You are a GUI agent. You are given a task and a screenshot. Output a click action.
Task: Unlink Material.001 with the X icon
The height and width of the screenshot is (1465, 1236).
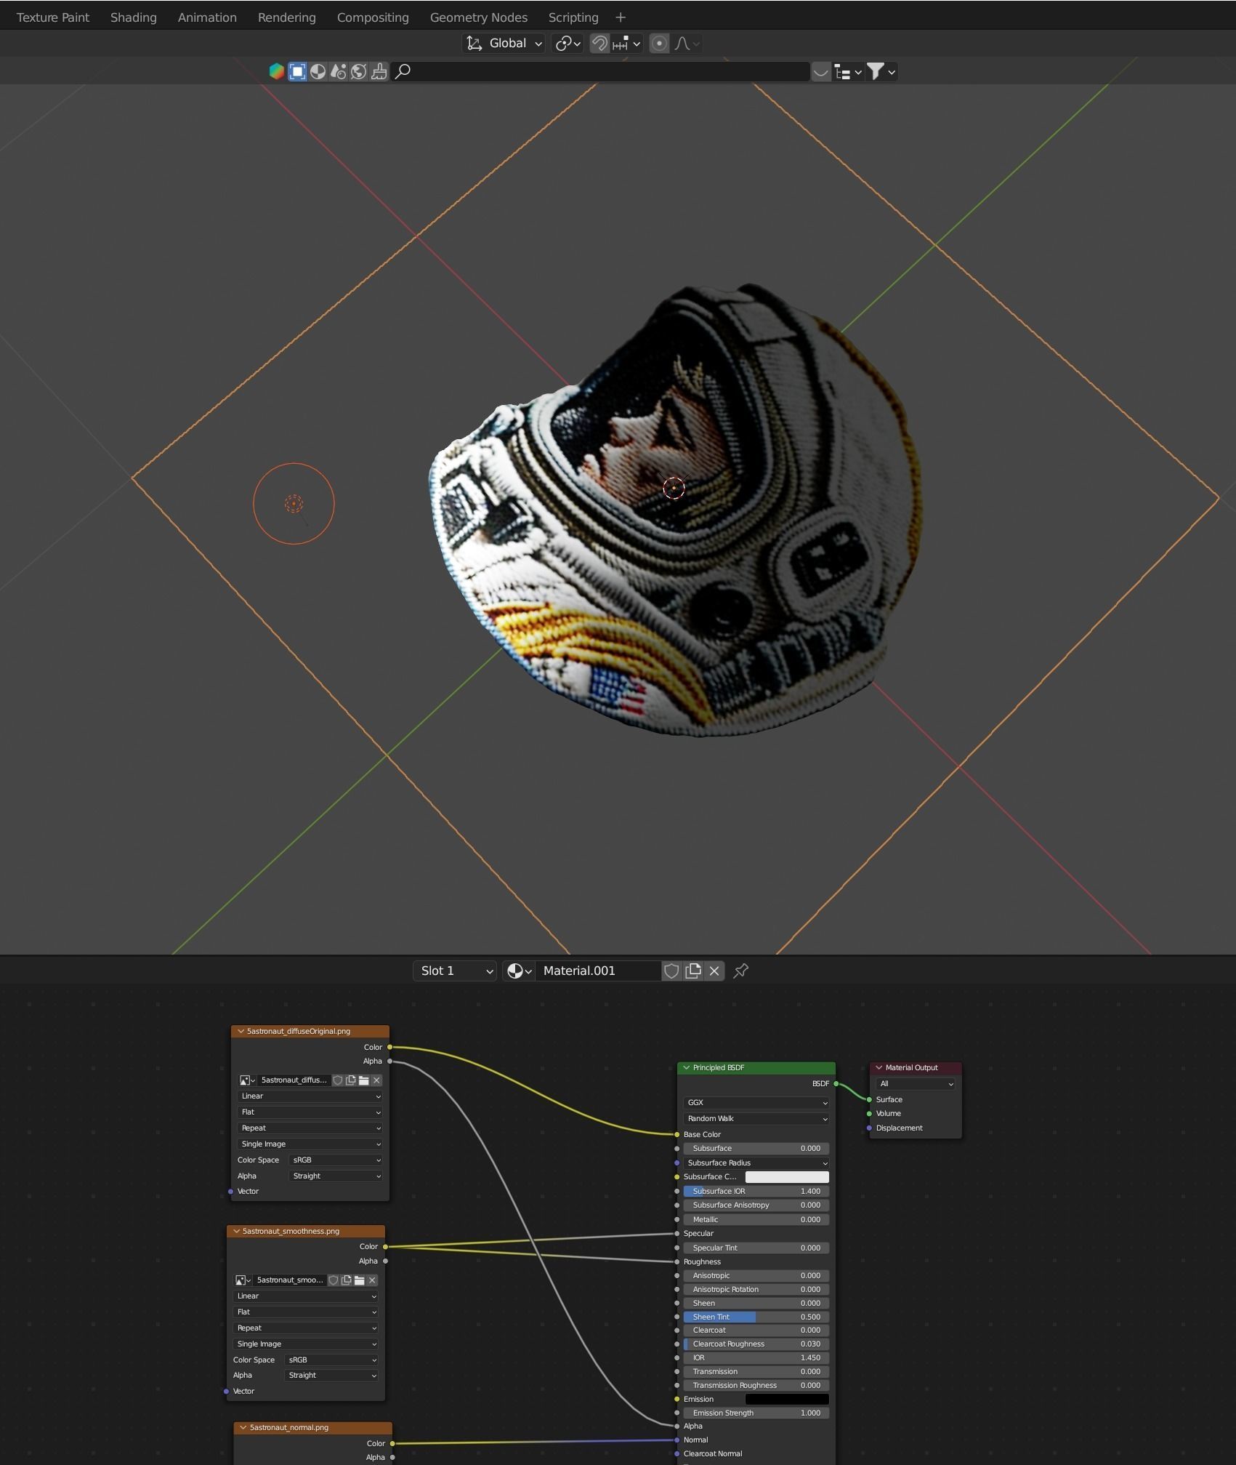(714, 971)
